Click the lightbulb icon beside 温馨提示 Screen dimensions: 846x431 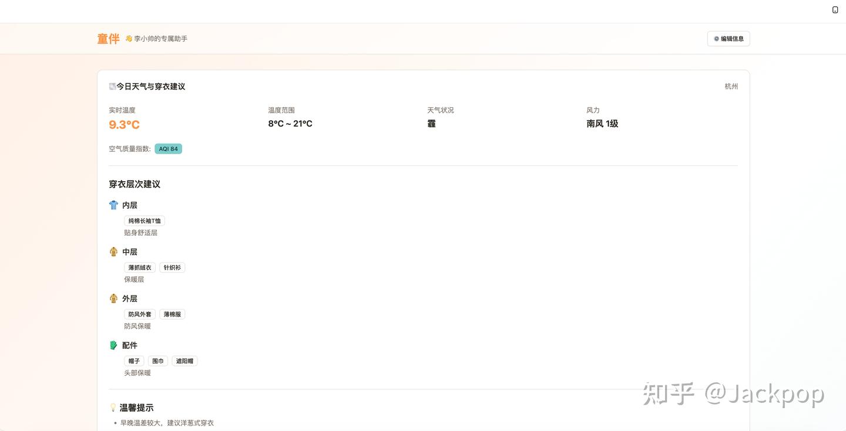tap(113, 408)
